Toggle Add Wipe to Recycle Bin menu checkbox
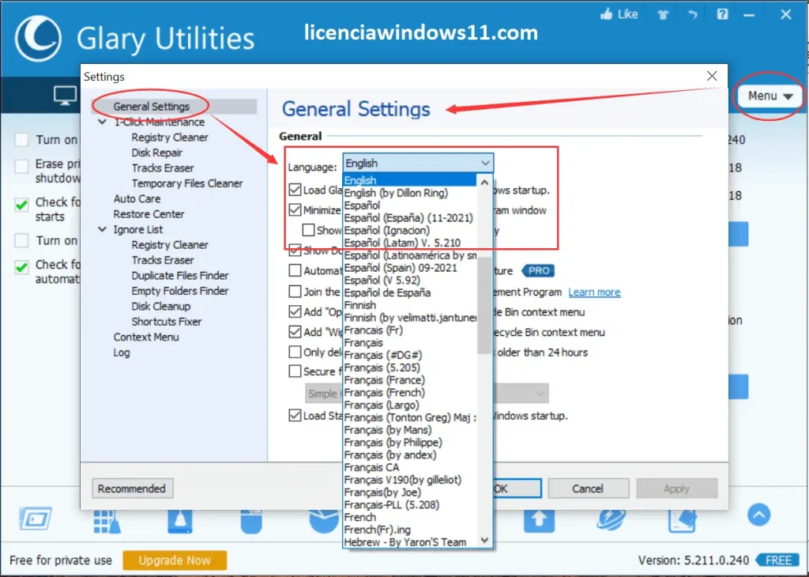This screenshot has height=577, width=809. 295,332
